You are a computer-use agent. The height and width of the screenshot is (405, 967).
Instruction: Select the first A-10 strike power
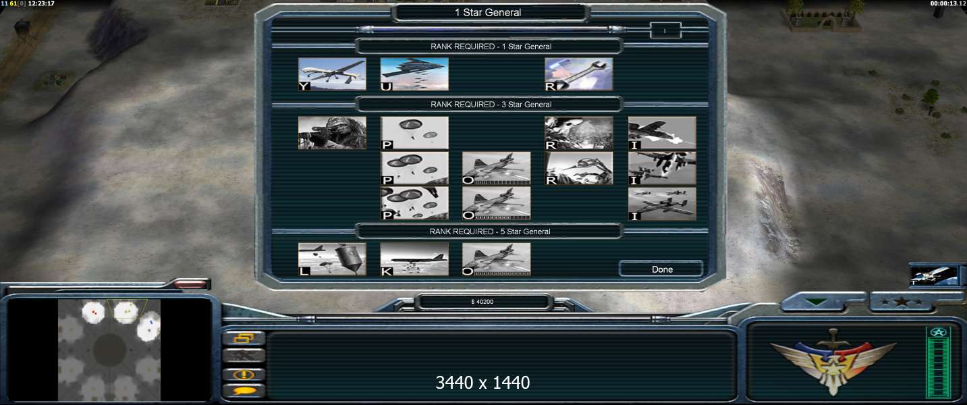pos(662,133)
